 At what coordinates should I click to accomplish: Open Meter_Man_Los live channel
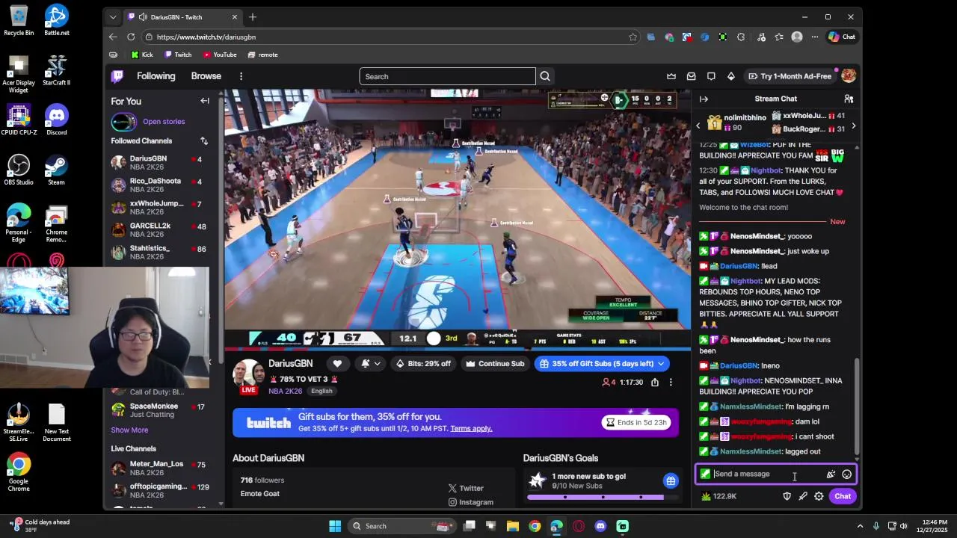pyautogui.click(x=160, y=469)
